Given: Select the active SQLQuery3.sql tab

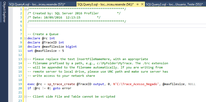Looking at the screenshot, I should (x=105, y=4).
